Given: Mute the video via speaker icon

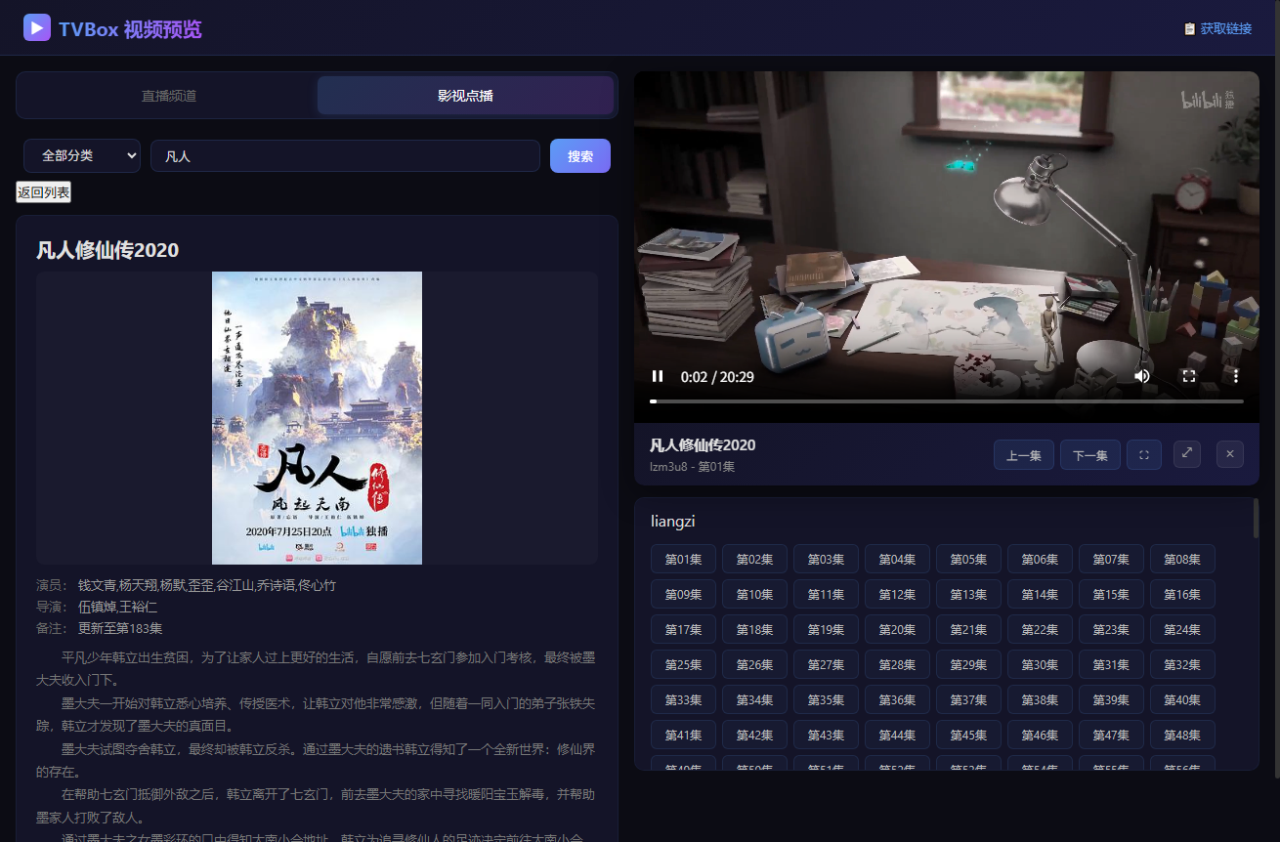Looking at the screenshot, I should point(1142,376).
